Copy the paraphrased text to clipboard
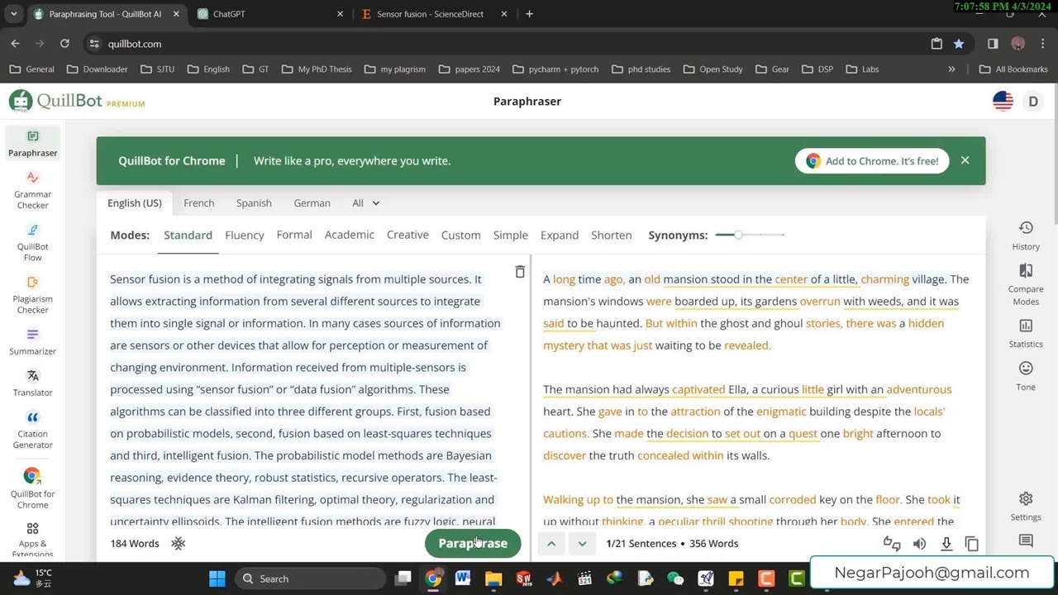Image resolution: width=1058 pixels, height=595 pixels. [972, 543]
